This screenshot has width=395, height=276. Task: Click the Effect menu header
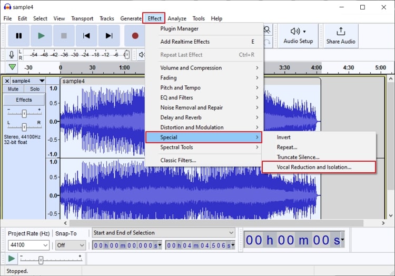[154, 18]
